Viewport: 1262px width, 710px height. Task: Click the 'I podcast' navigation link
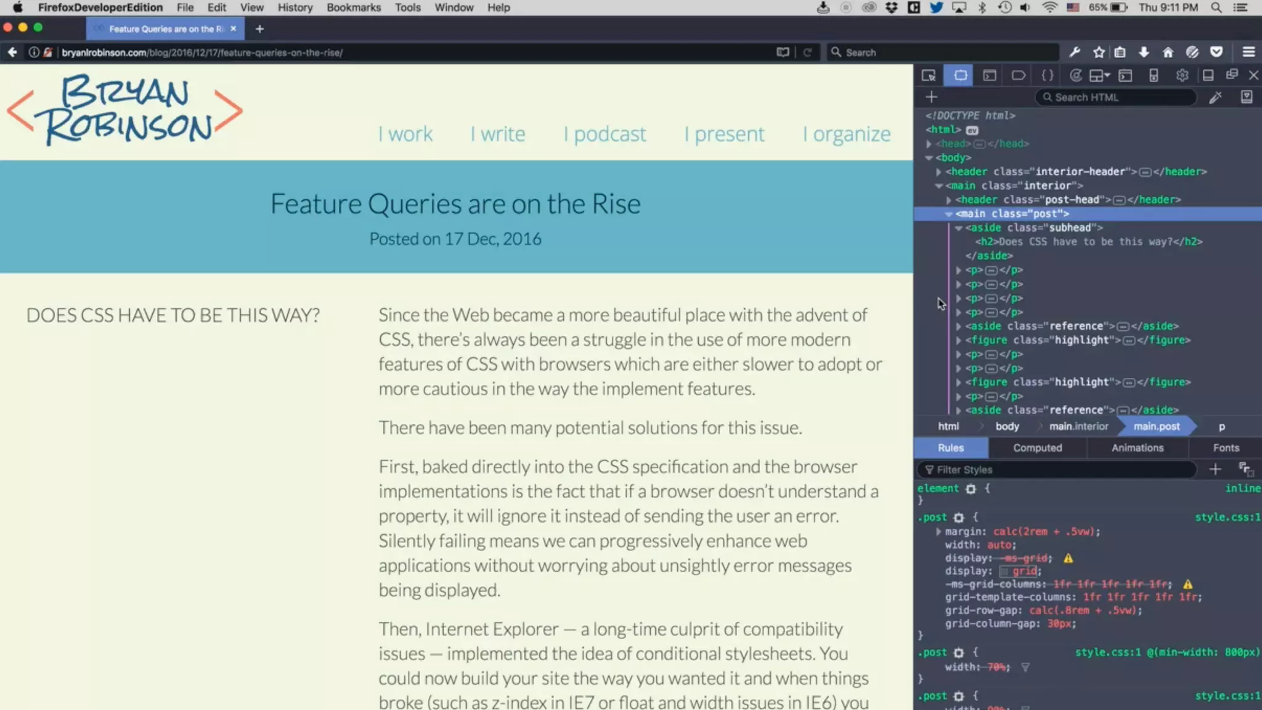(605, 134)
